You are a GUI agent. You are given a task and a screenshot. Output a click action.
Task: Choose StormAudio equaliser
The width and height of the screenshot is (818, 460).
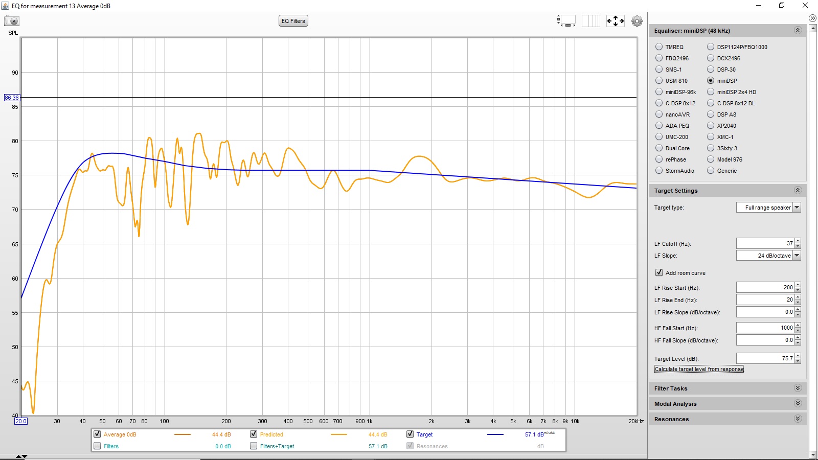pyautogui.click(x=659, y=170)
